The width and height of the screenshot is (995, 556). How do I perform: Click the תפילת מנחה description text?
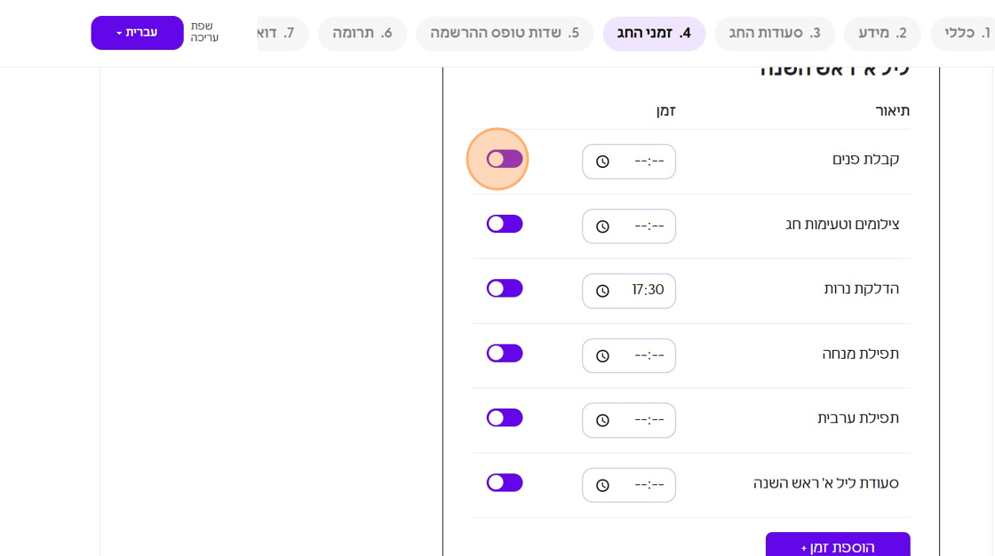point(860,353)
